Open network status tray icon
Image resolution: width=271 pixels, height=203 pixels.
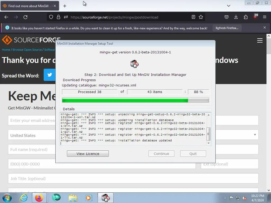click(238, 198)
